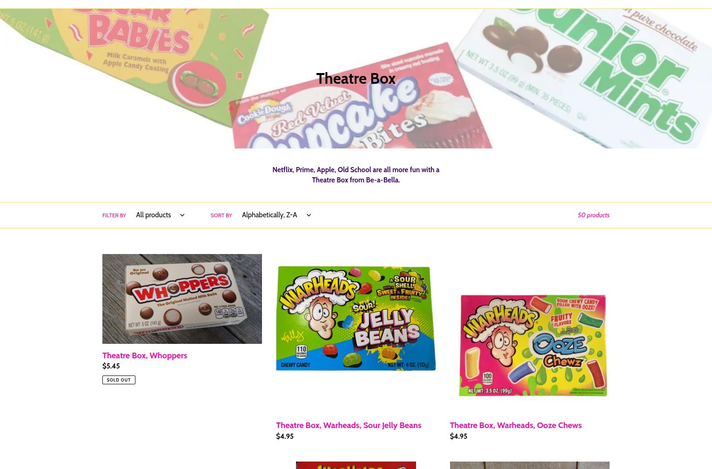Click the $4.95 price under Sour Jelly Beans
This screenshot has height=469, width=712.
[285, 436]
